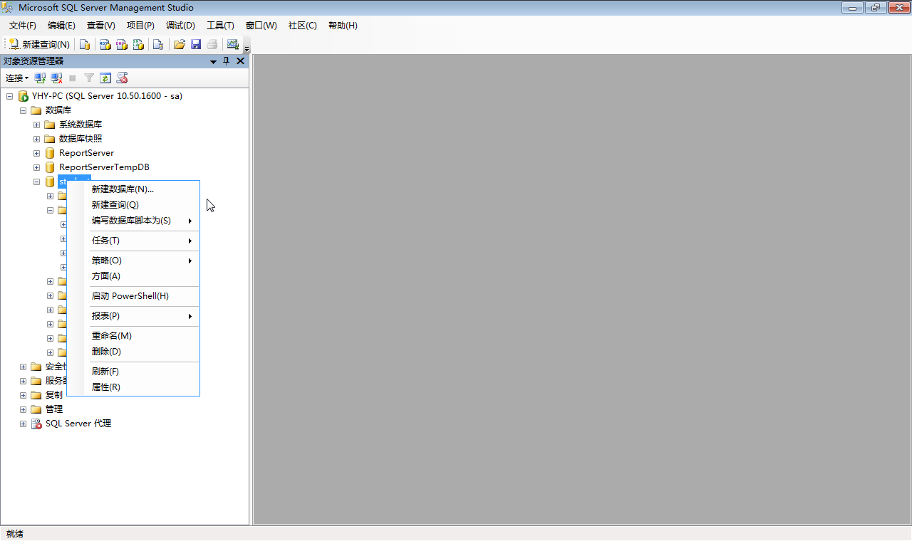Click the 新建查询(N) toolbar button
Viewport: 912px width, 541px height.
(39, 44)
